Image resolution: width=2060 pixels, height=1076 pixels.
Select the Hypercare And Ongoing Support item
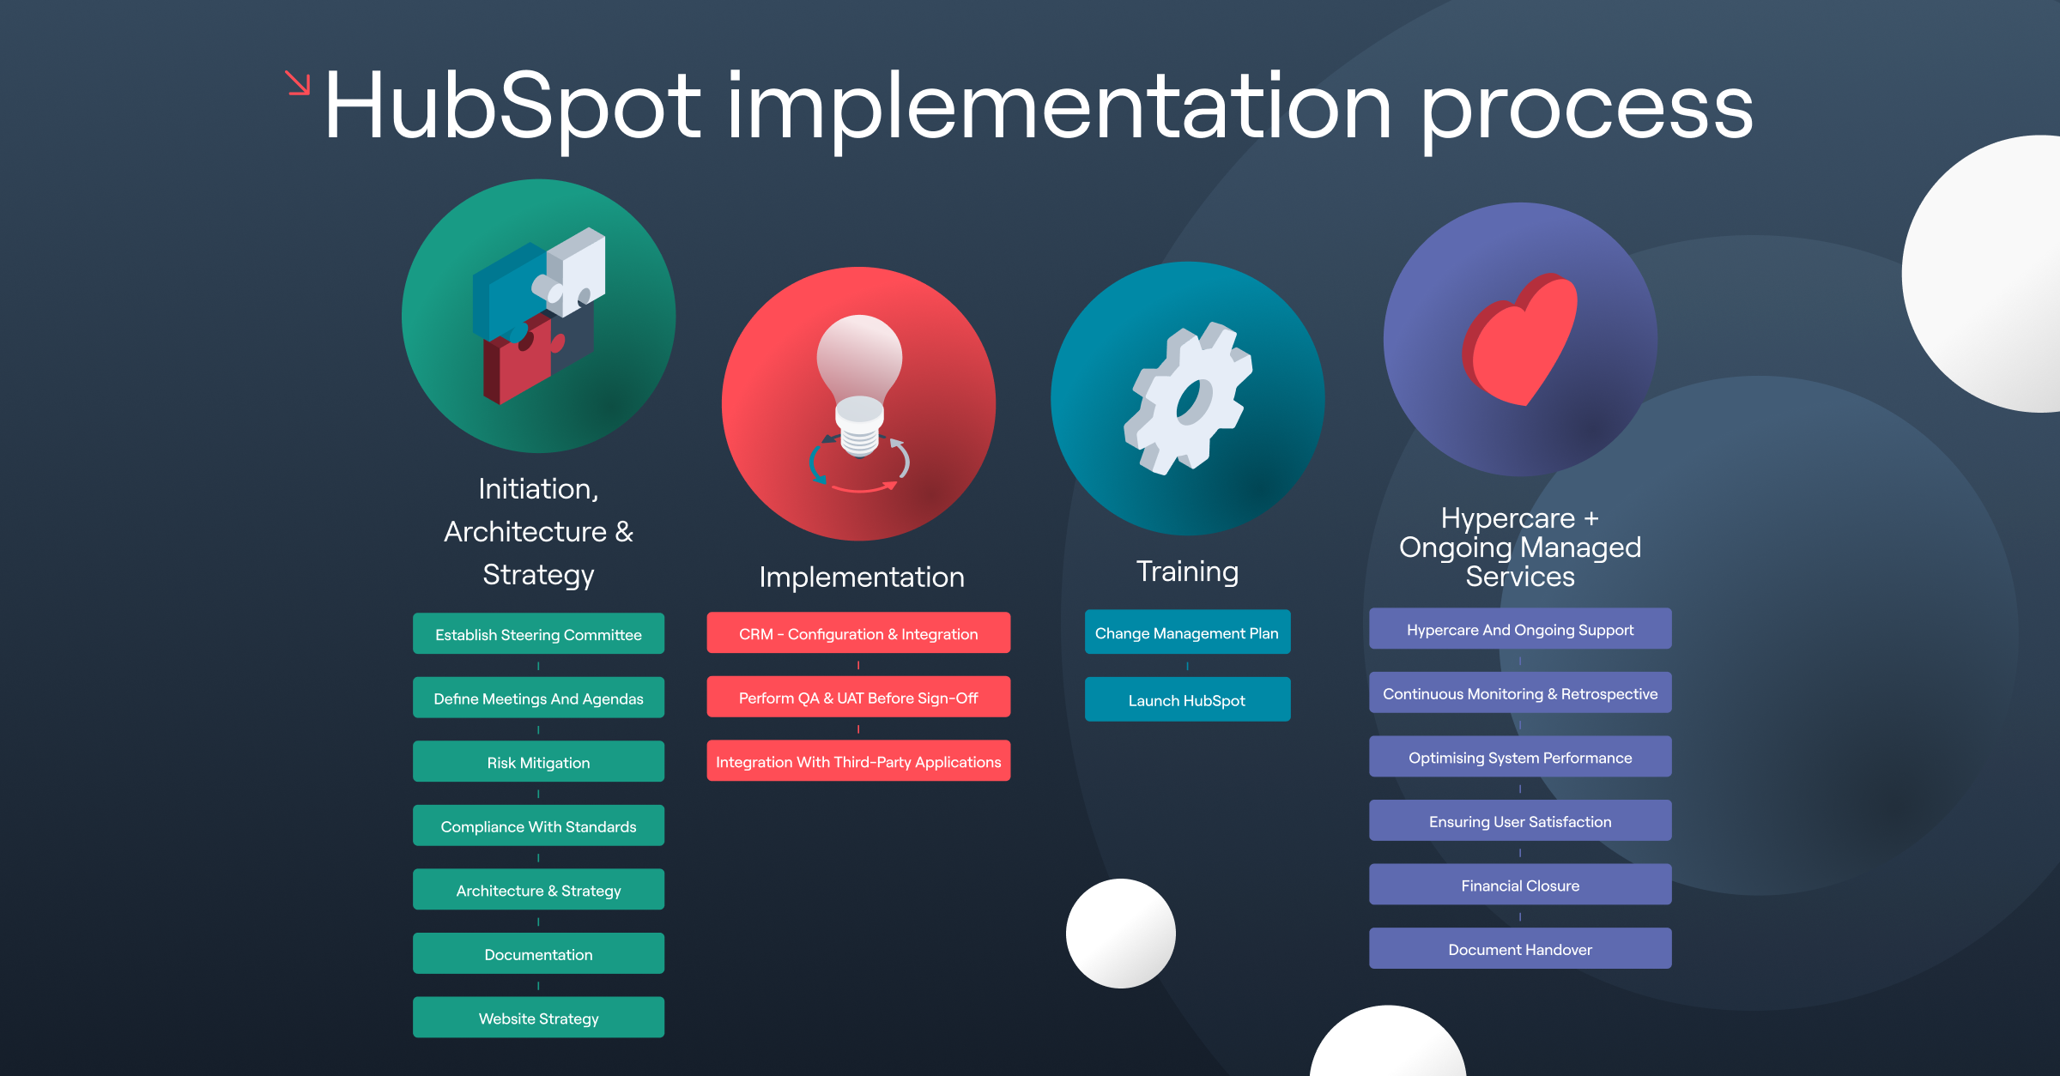(1522, 628)
